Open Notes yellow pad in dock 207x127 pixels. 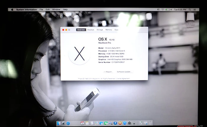[x=87, y=123]
